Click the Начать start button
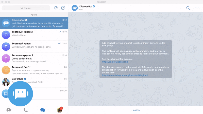Screen dimensions: 203x114 coord(136,110)
